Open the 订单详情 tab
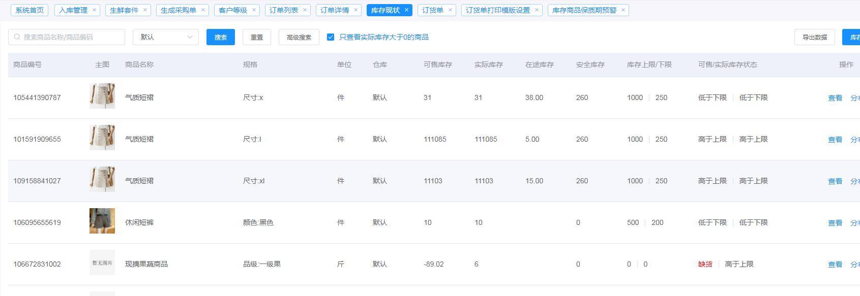 coord(335,10)
